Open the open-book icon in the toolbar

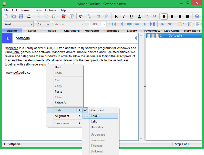point(72,16)
